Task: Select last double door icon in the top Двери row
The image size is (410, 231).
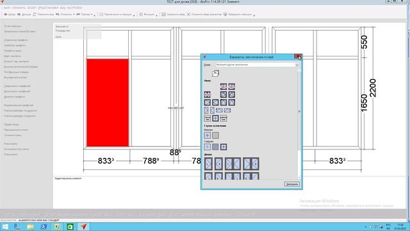Action: tap(251, 164)
